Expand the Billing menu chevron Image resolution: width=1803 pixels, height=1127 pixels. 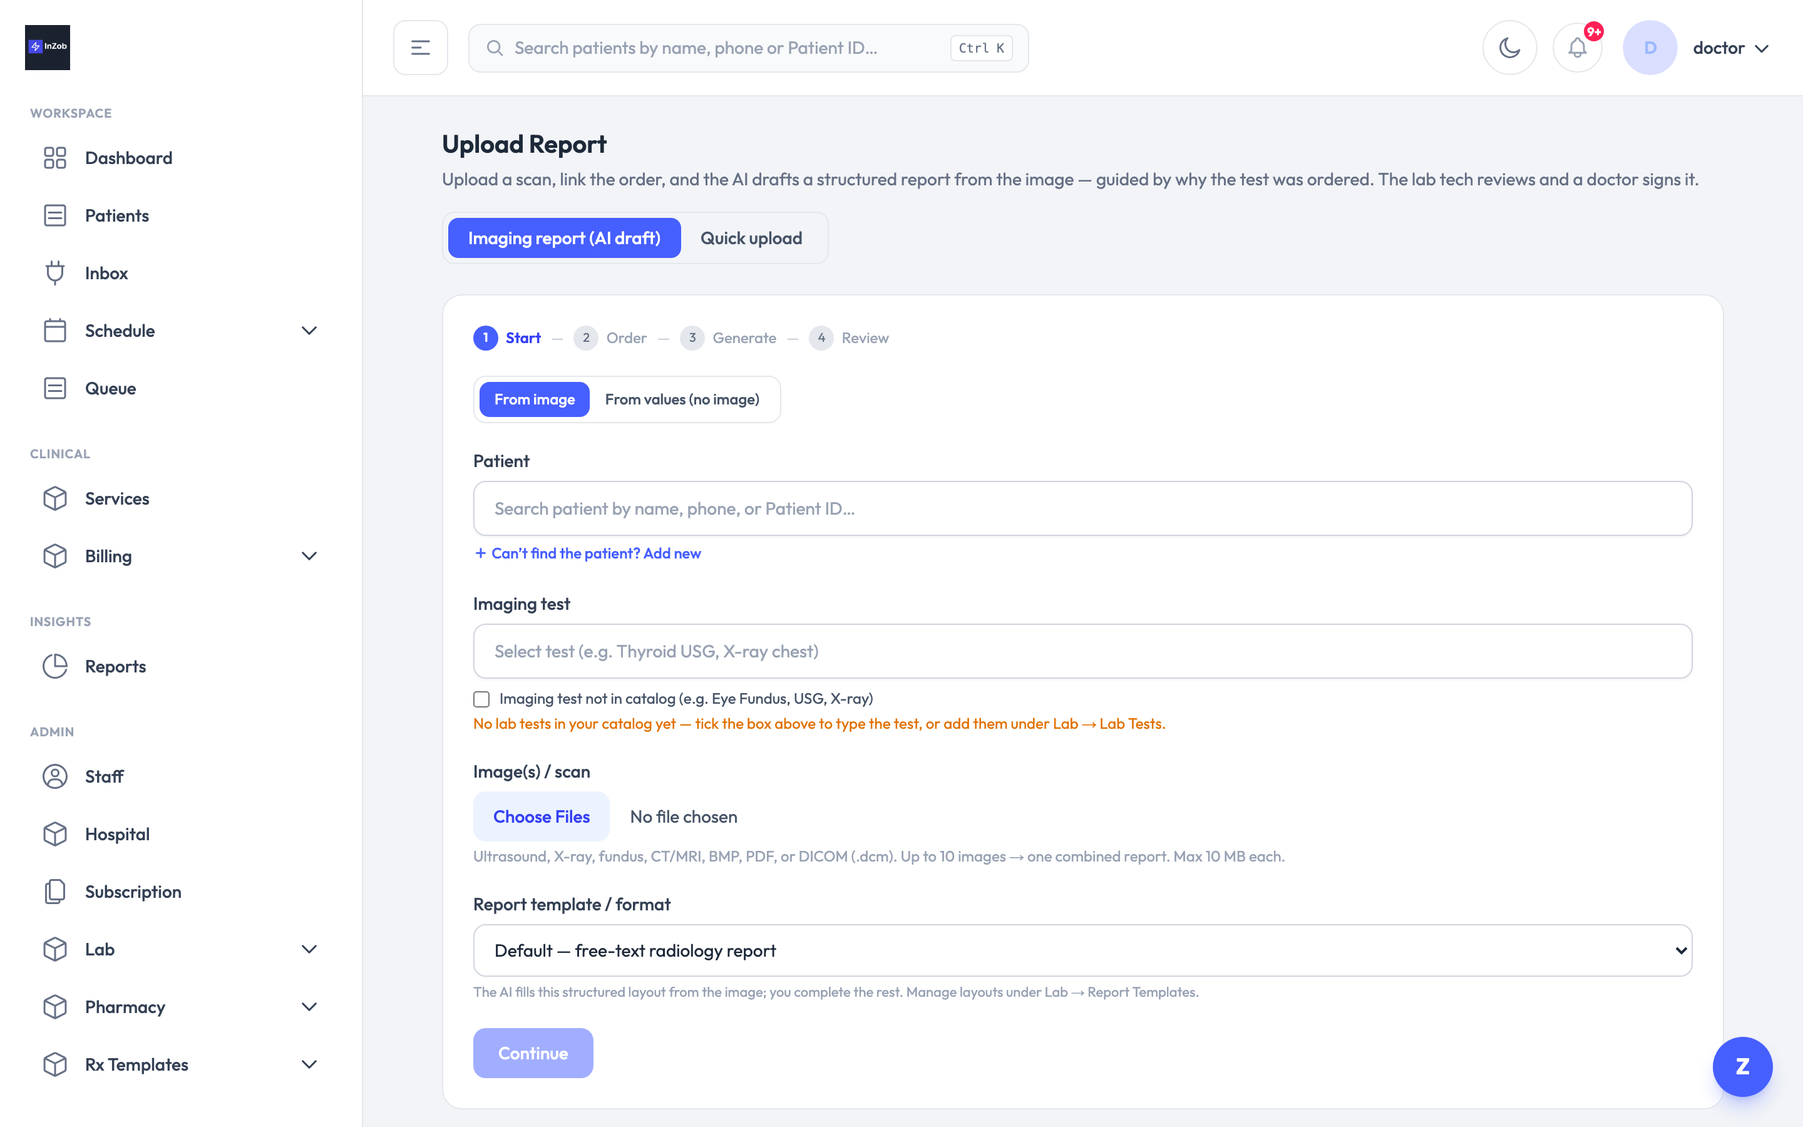tap(309, 556)
